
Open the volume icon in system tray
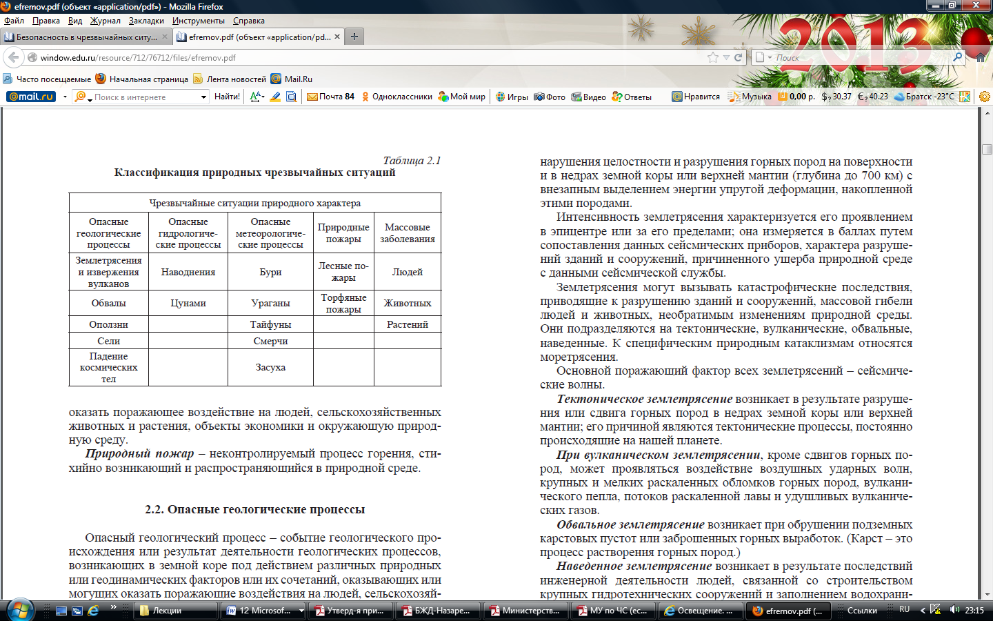pyautogui.click(x=954, y=609)
